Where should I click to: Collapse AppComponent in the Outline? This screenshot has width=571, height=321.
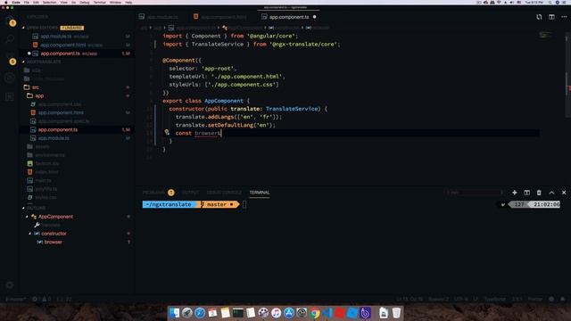27,217
